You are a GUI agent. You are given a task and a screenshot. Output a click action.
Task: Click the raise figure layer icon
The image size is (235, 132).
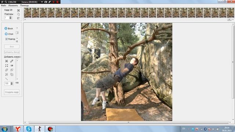point(7,70)
